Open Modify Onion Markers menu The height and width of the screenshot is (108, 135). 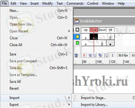[106, 55]
